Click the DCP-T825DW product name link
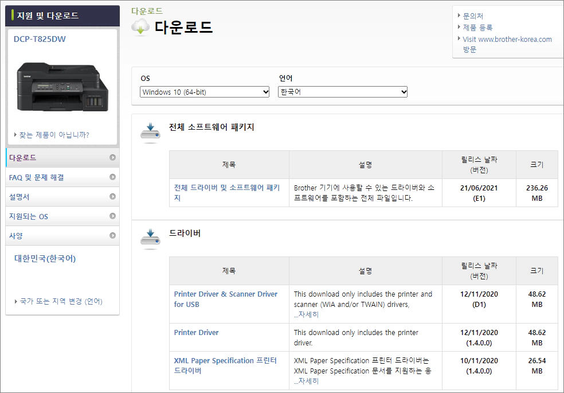Viewport: 564px width, 393px height. pos(40,39)
